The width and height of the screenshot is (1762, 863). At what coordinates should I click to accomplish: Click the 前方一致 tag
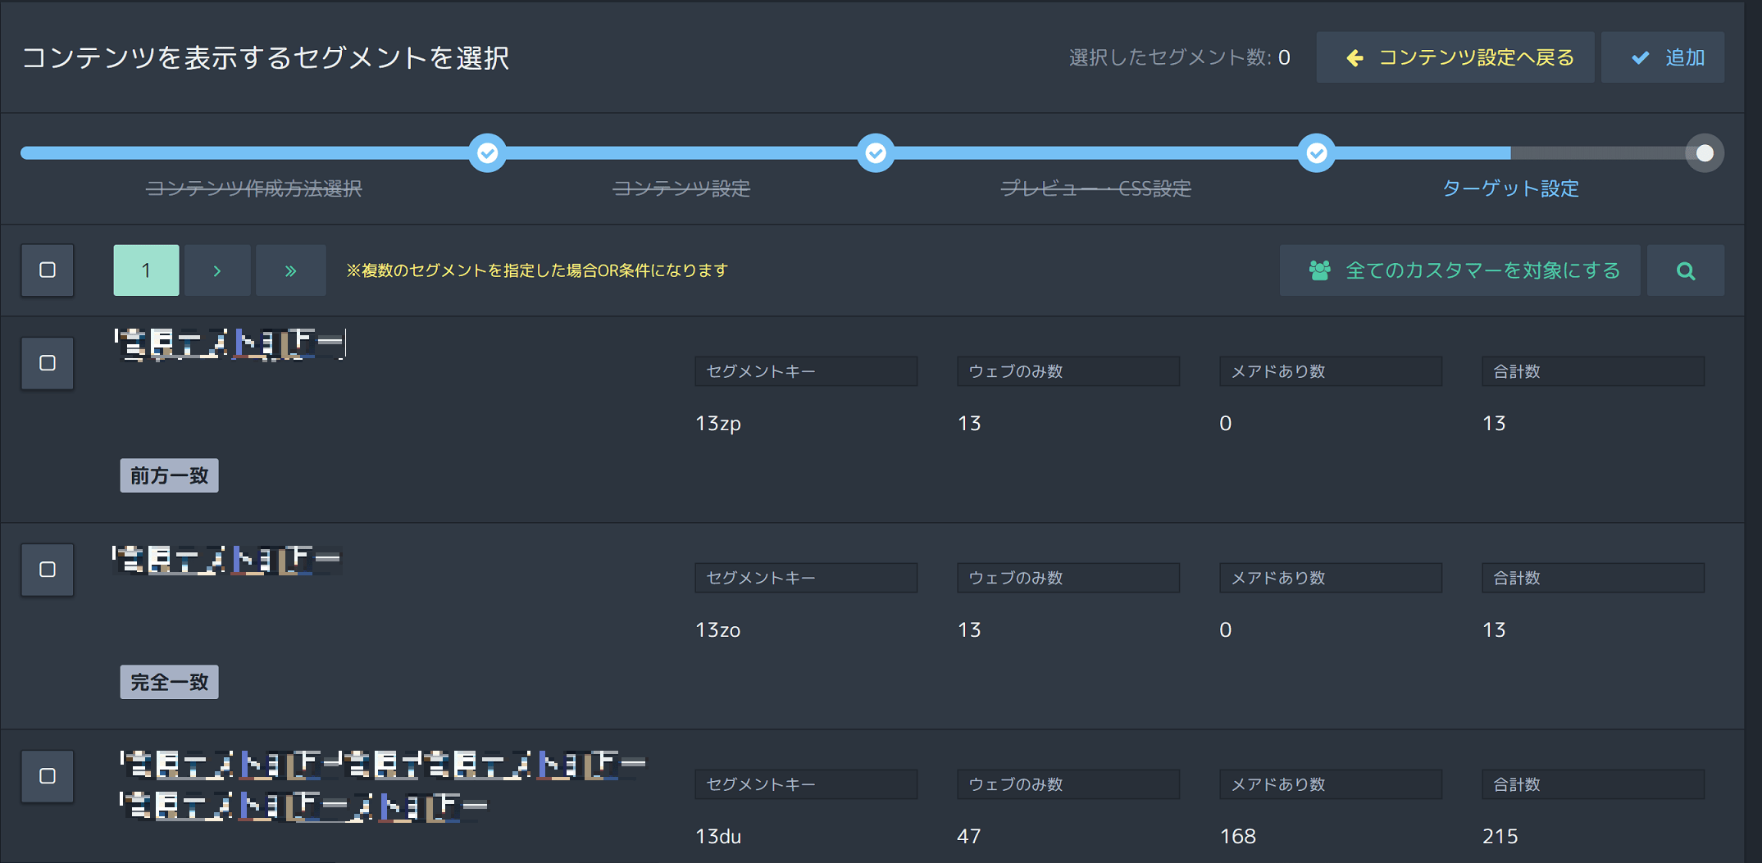pos(170,475)
